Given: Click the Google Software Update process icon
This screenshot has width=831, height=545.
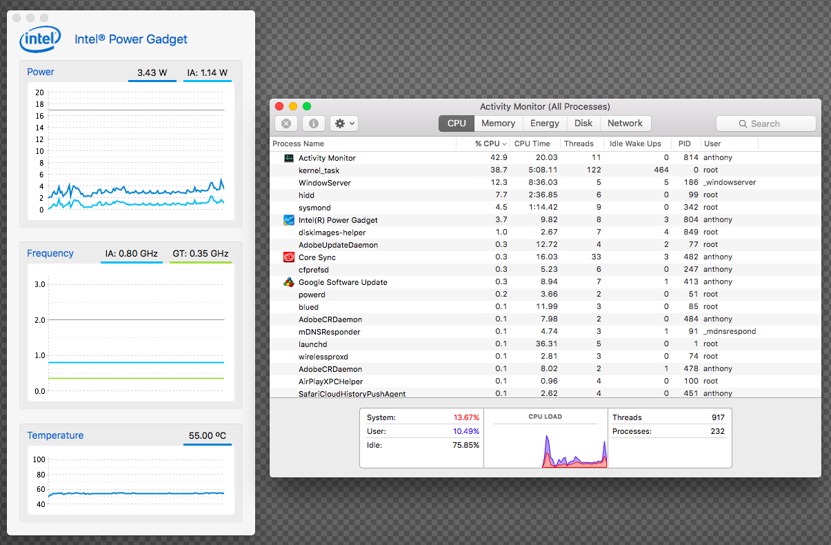Looking at the screenshot, I should (289, 282).
